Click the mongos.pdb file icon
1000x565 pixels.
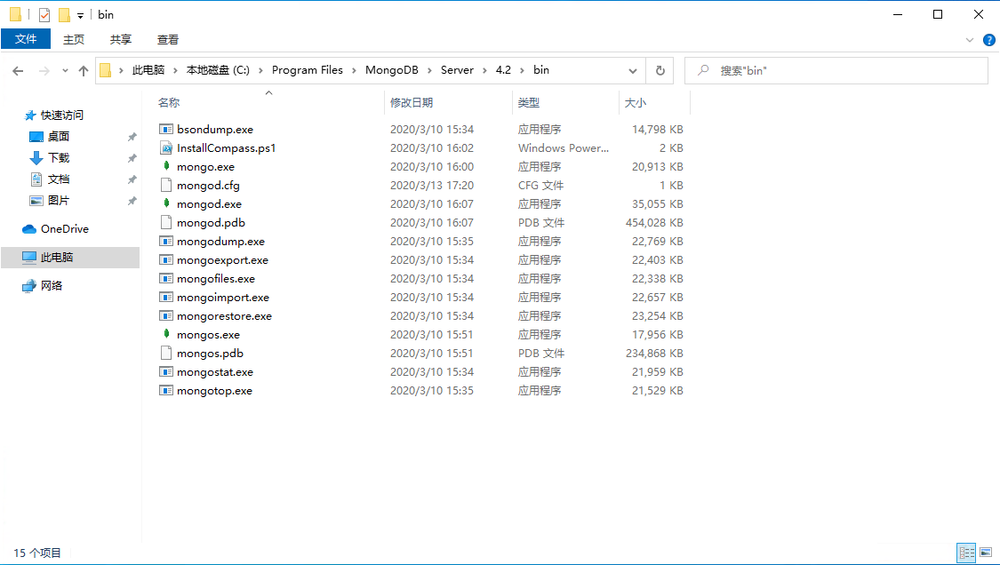point(166,354)
